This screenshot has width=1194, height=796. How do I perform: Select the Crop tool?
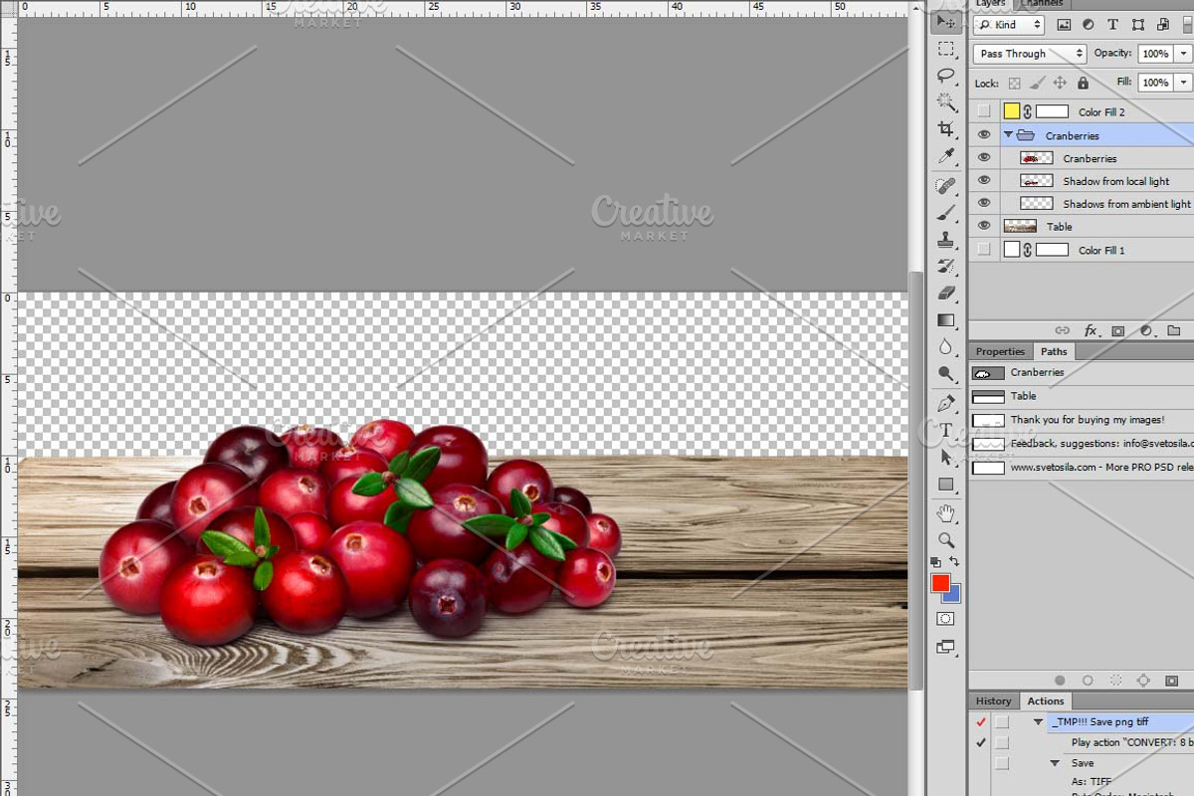946,129
